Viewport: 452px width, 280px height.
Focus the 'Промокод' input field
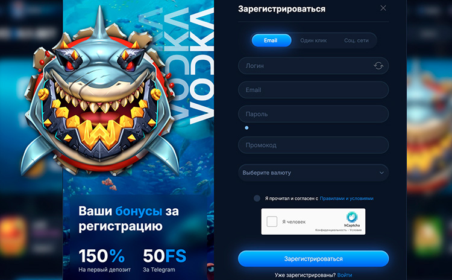tap(313, 145)
